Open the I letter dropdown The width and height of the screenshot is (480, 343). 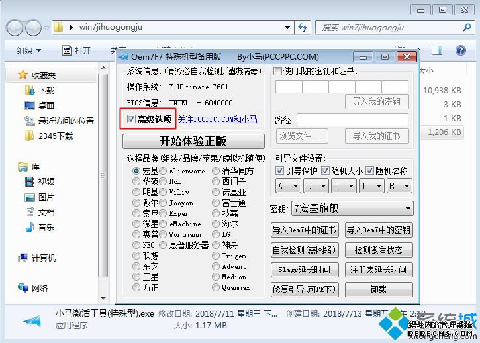click(x=371, y=186)
